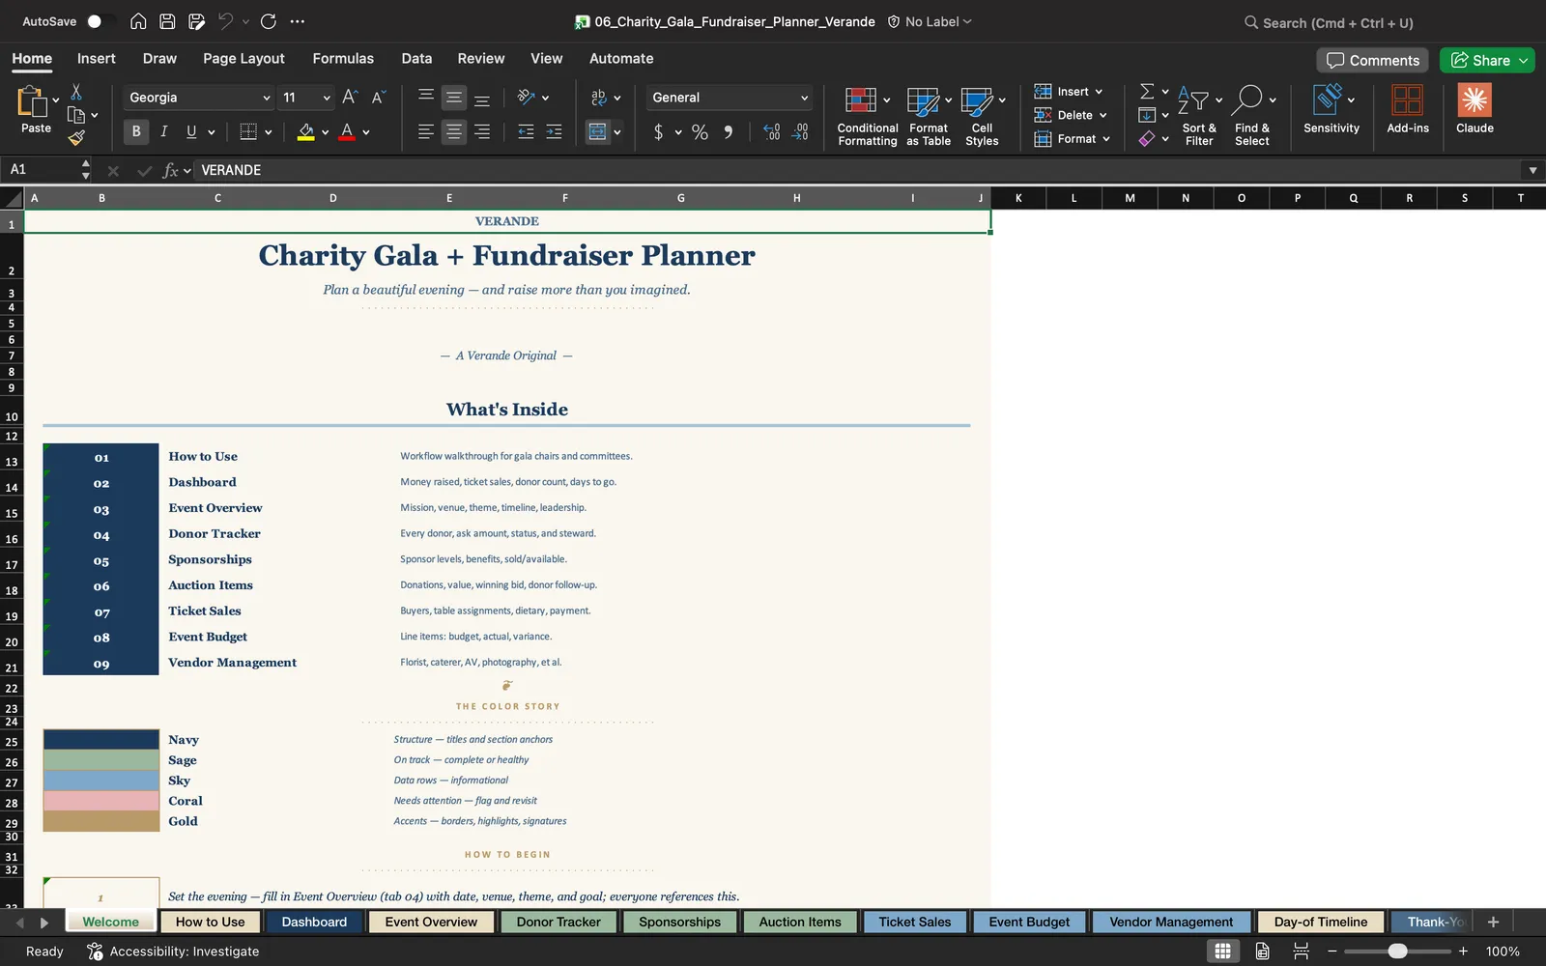Viewport: 1546px width, 966px height.
Task: Apply italic formatting
Action: click(163, 131)
